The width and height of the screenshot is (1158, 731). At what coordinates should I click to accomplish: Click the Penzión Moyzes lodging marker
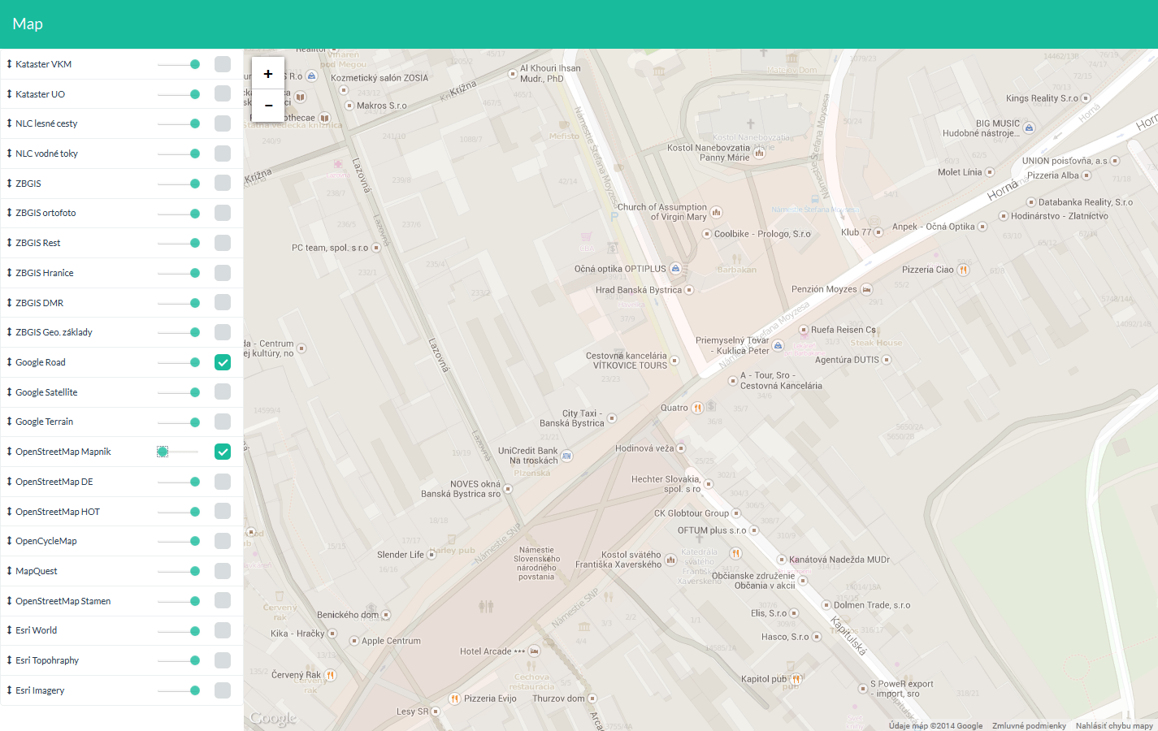coord(867,289)
